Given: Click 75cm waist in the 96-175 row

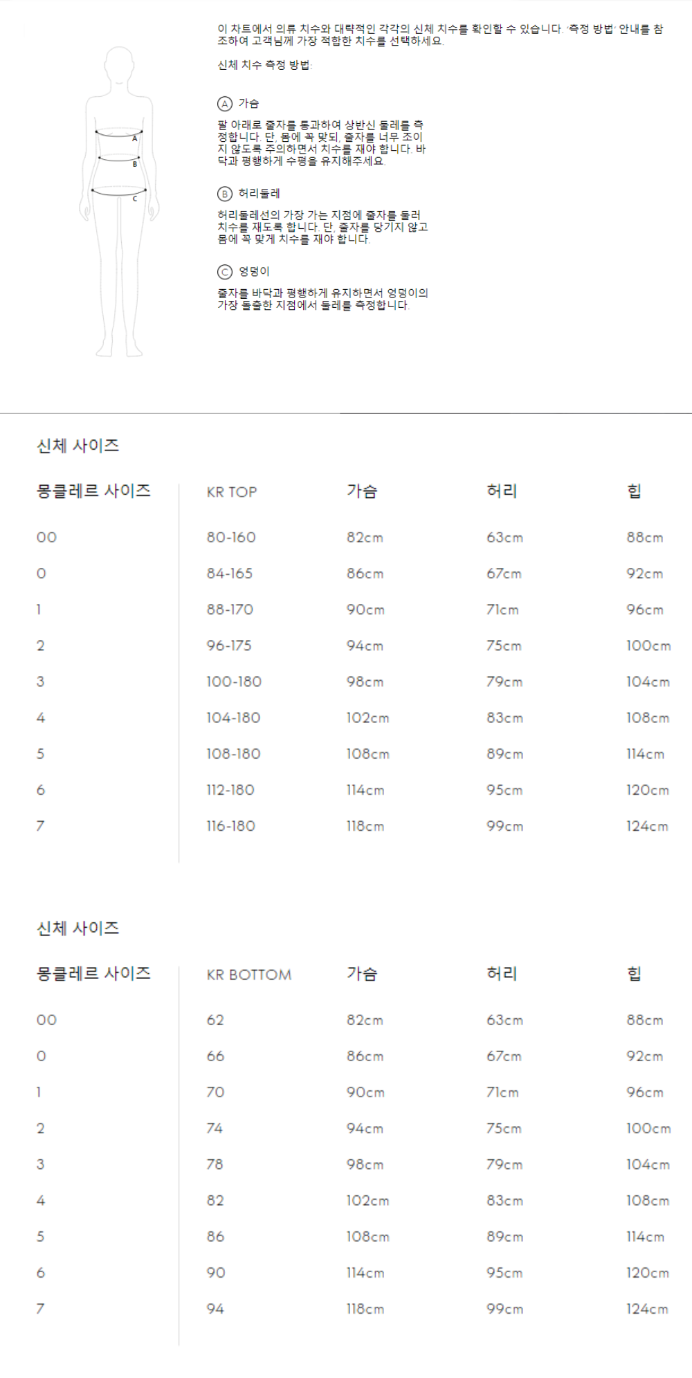Looking at the screenshot, I should tap(504, 645).
